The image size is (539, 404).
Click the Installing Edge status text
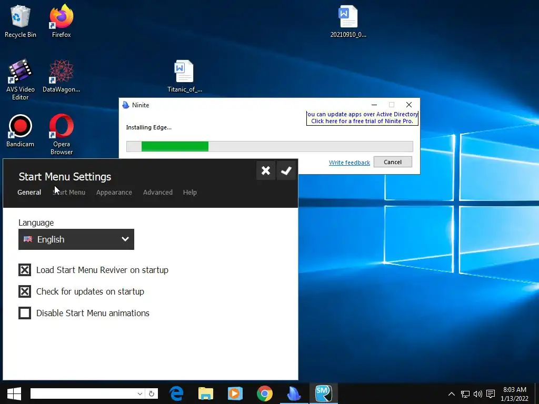click(x=149, y=127)
